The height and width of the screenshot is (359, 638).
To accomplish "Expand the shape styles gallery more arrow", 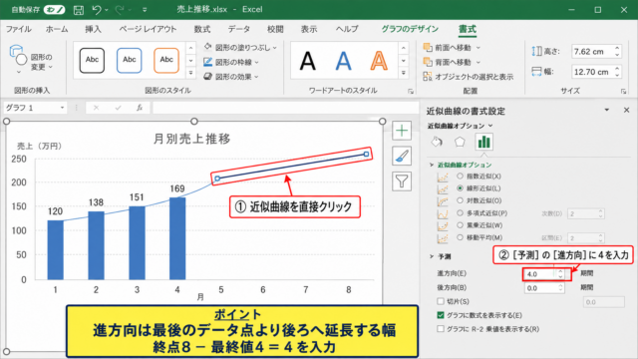I will 190,73.
